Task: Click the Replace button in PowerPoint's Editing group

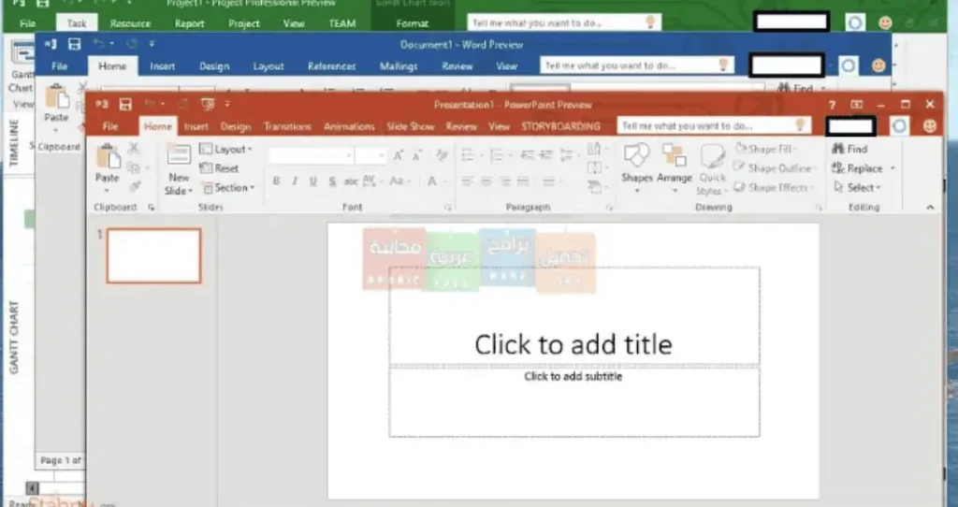Action: point(859,168)
